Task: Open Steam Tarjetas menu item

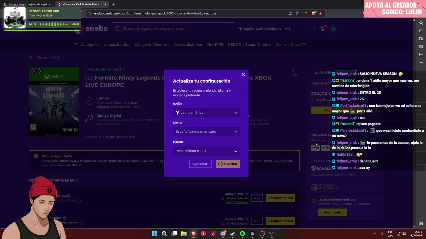Action: (x=258, y=45)
